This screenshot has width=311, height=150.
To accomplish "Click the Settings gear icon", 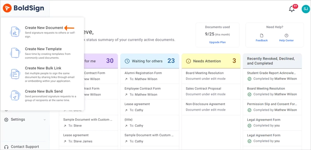I will pyautogui.click(x=6, y=120).
